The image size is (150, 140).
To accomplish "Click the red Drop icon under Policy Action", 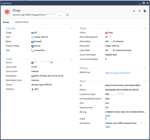I will (x=106, y=33).
